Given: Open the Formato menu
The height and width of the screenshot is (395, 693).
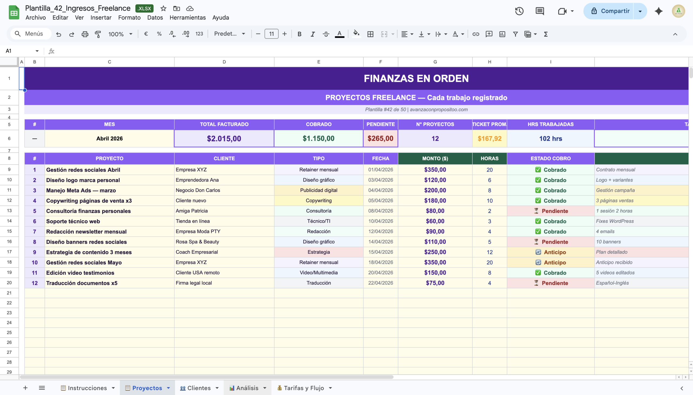Looking at the screenshot, I should tap(129, 18).
